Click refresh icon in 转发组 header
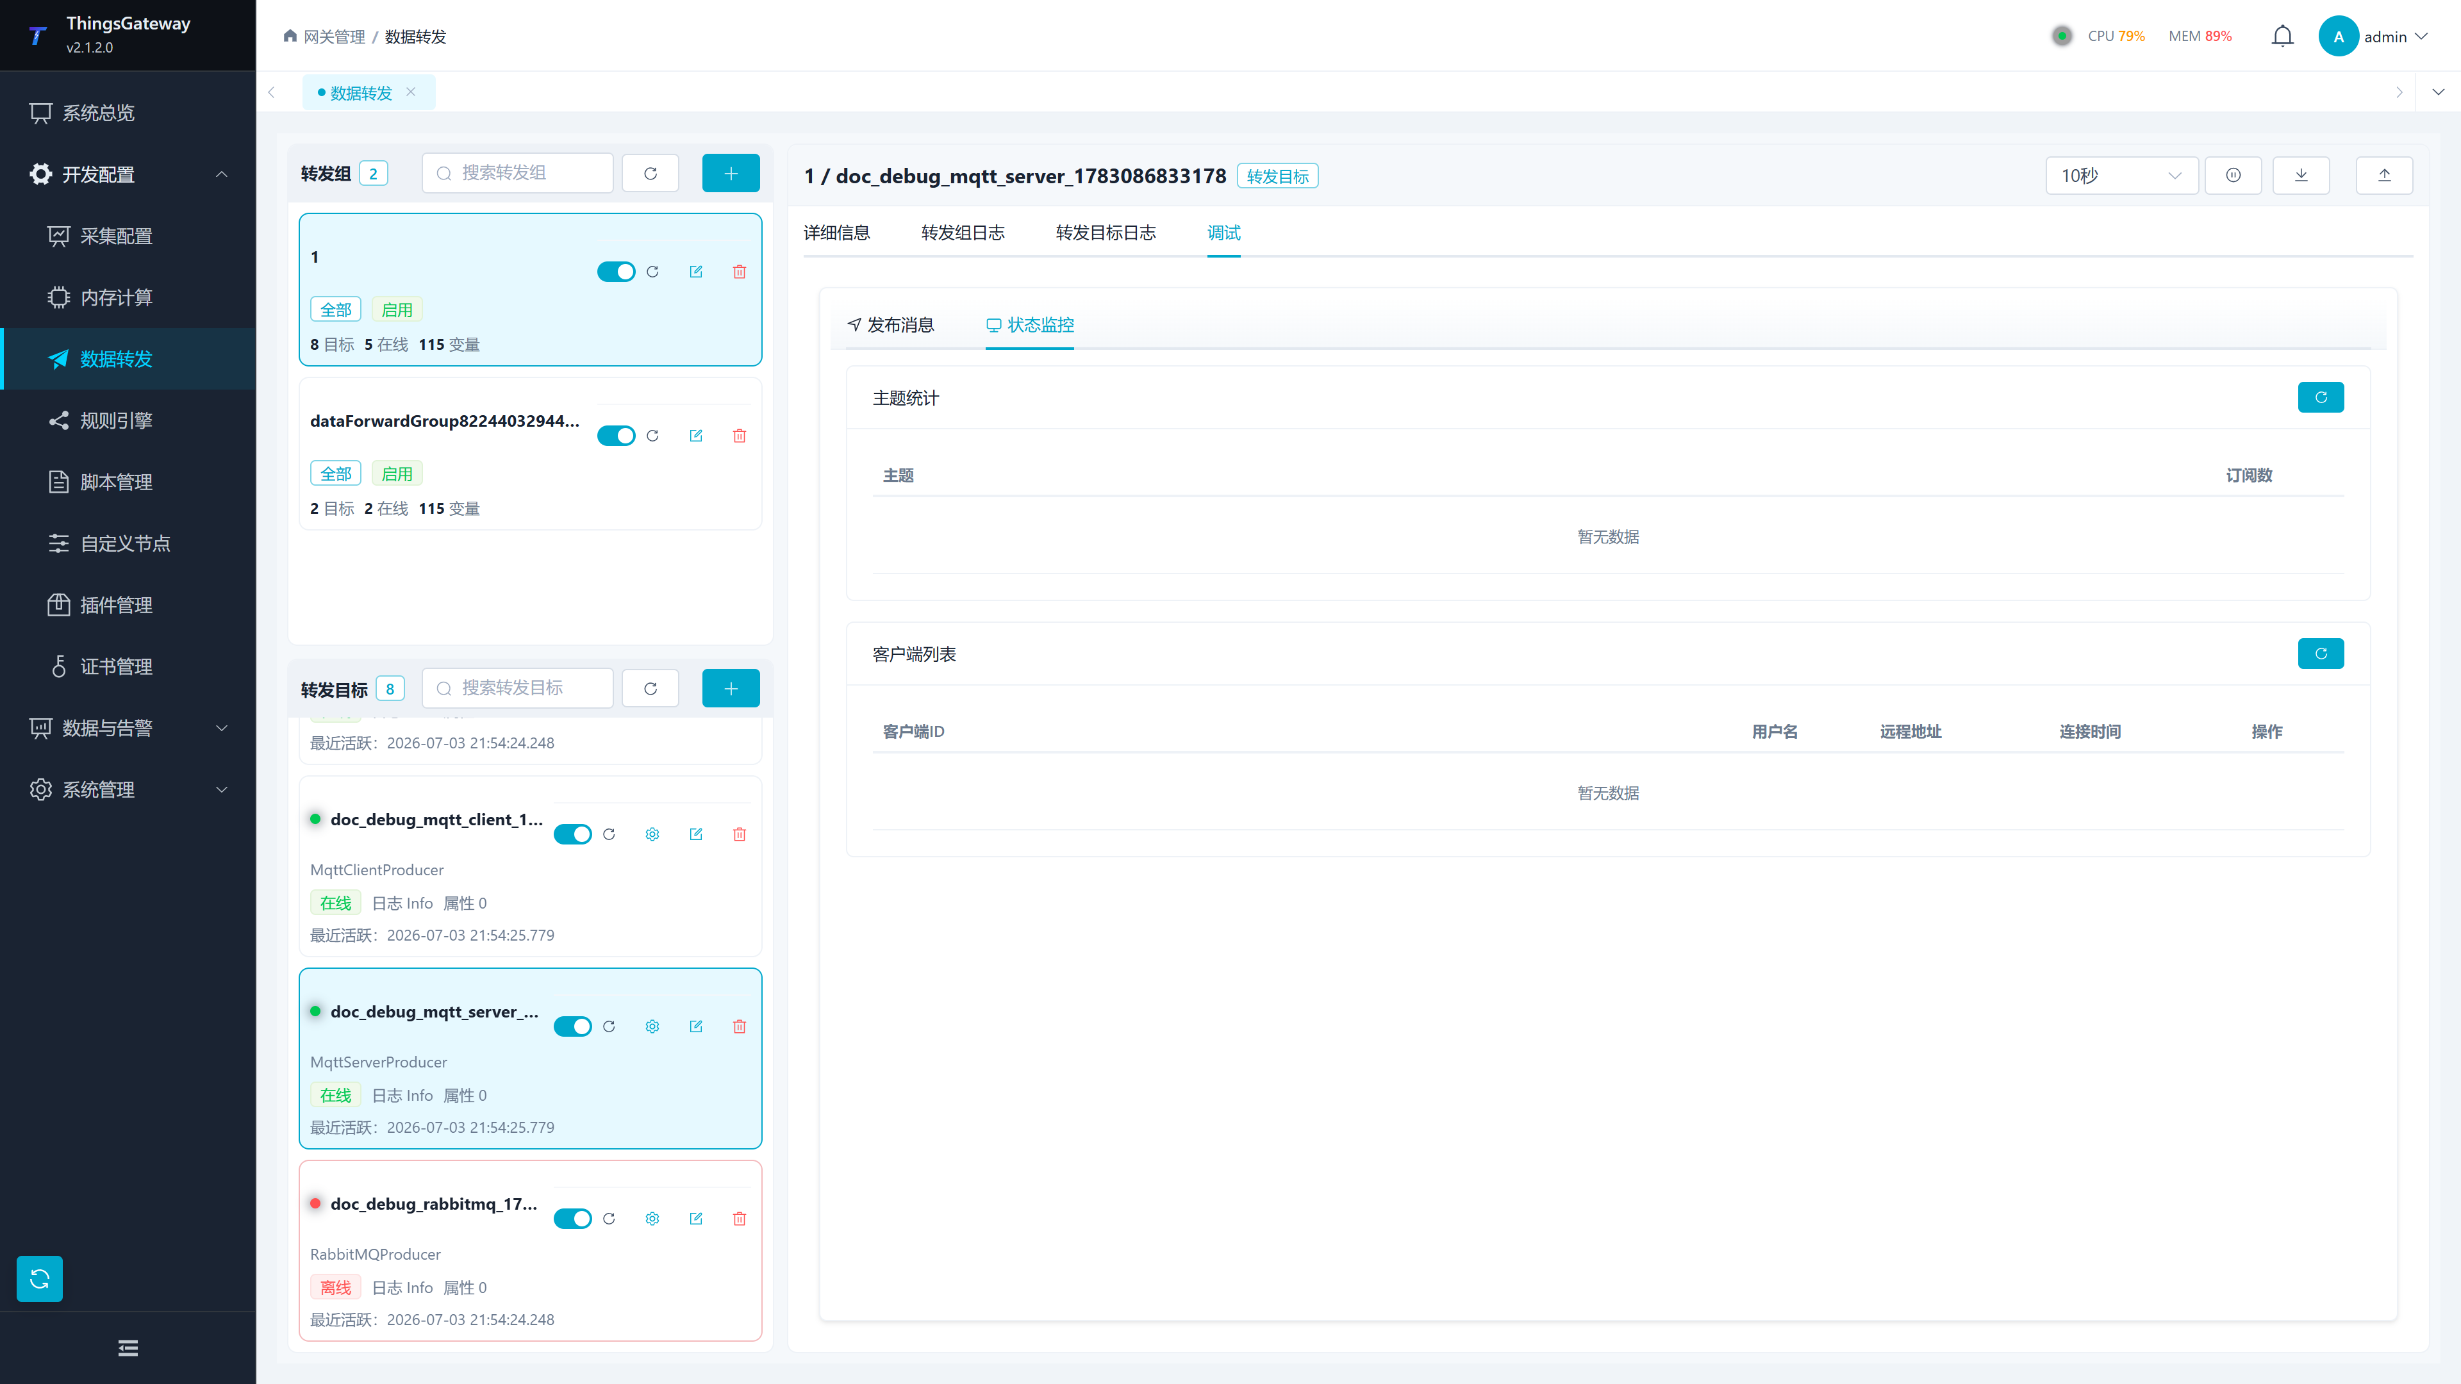This screenshot has height=1384, width=2461. 650,173
